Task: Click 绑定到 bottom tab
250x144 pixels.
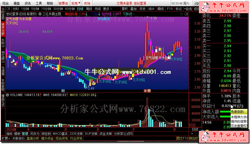Action: tap(46, 134)
